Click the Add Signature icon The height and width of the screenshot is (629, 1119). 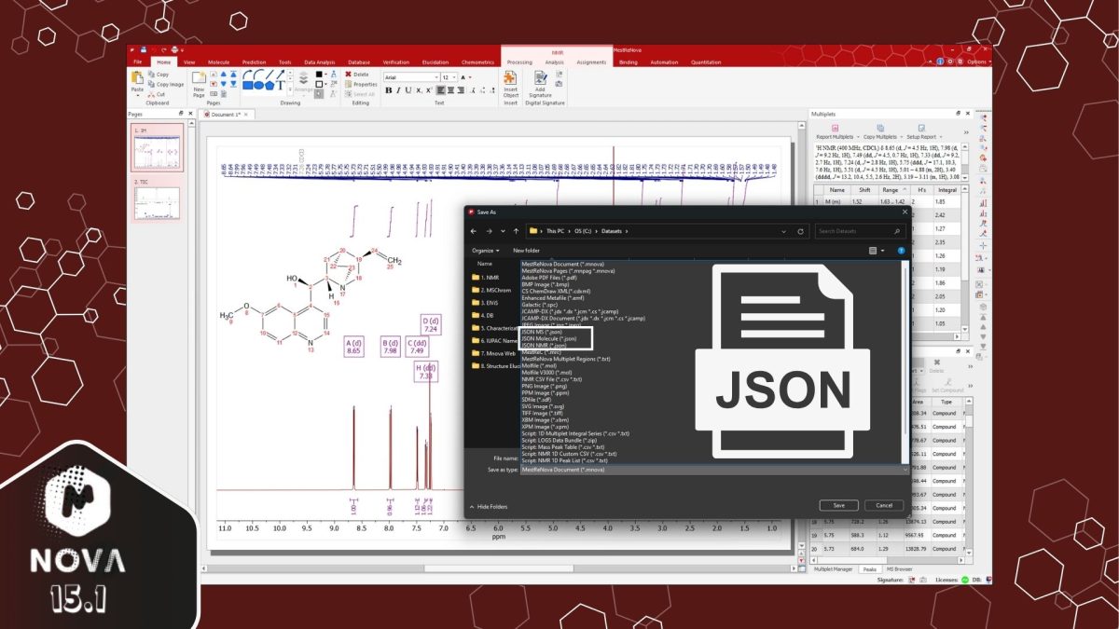(540, 77)
